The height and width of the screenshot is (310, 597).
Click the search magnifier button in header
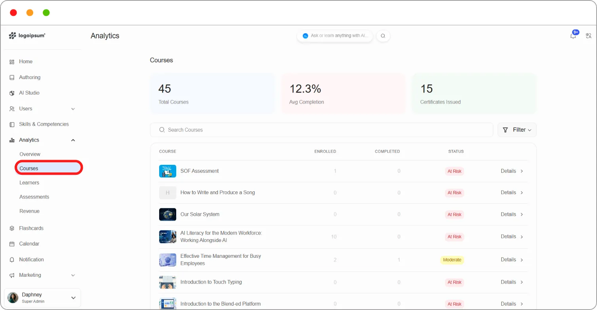click(383, 36)
